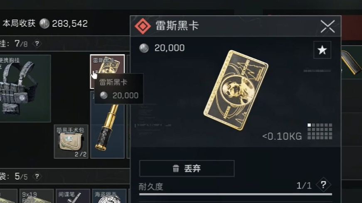Image resolution: width=362 pixels, height=203 pixels.
Task: Open the durability help question mark
Action: pyautogui.click(x=323, y=185)
